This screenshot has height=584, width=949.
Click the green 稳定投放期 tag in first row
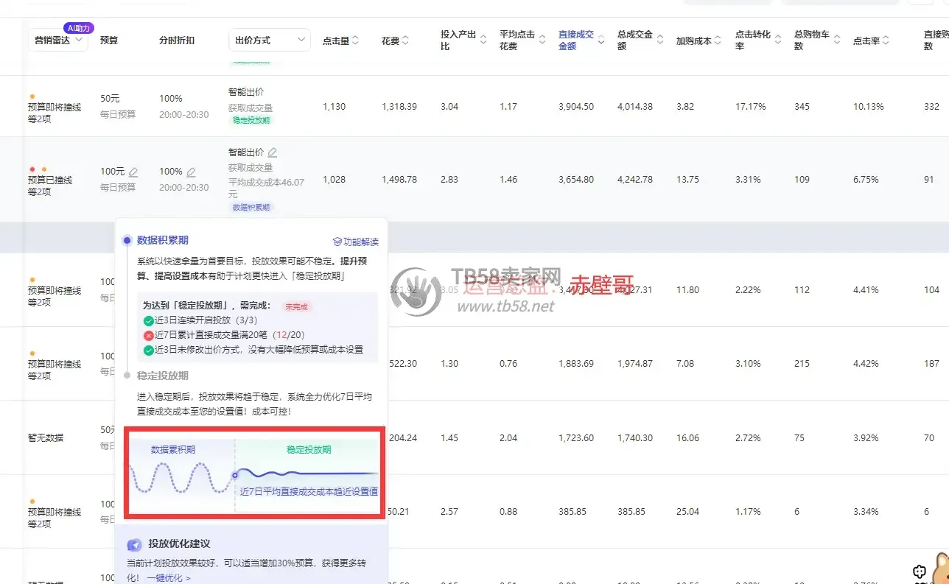(251, 120)
